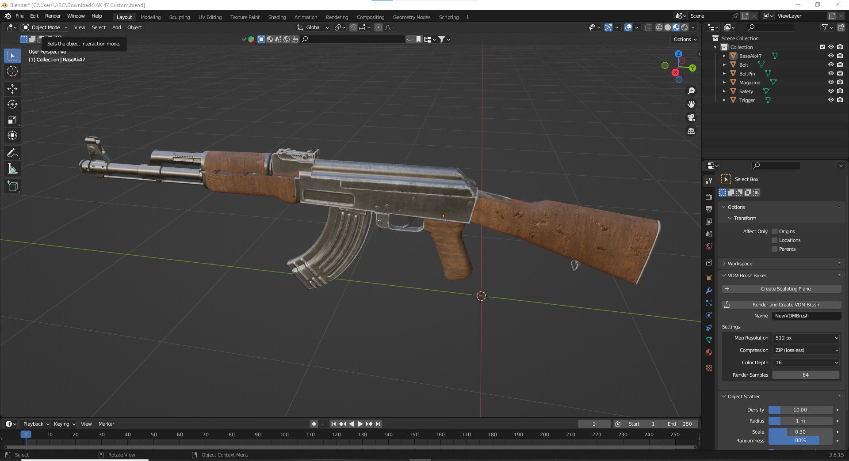Open the Material properties tab
849x461 pixels.
709,352
